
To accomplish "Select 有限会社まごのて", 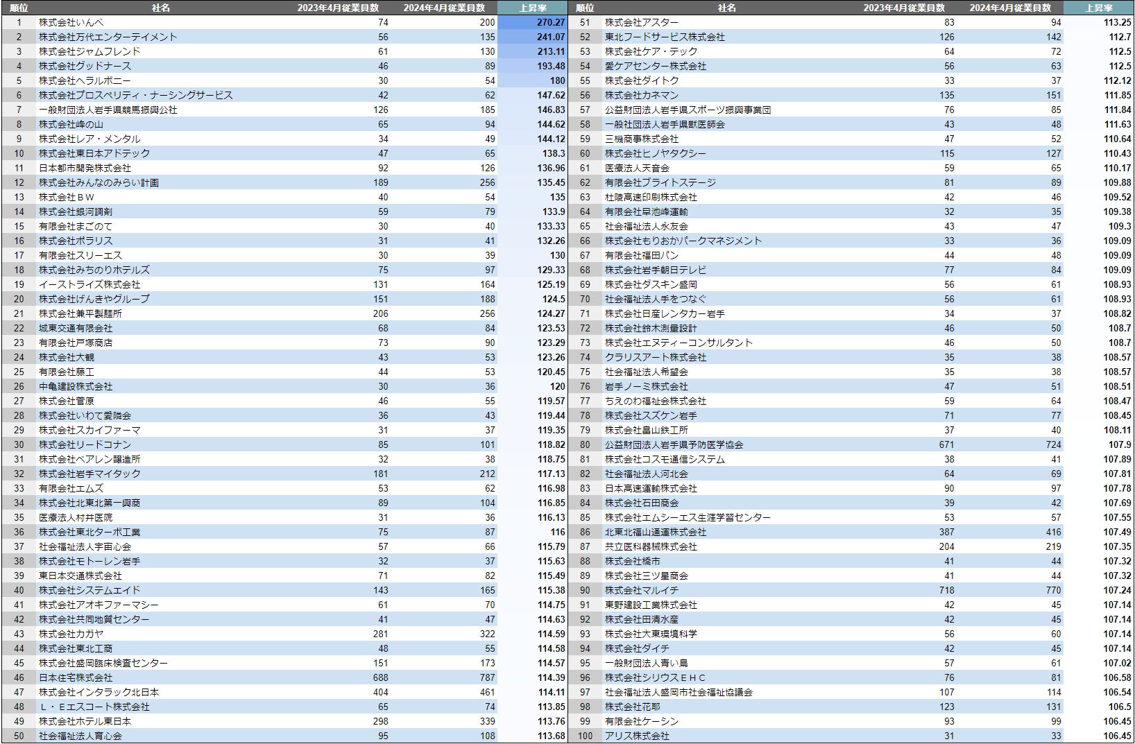I will (76, 226).
